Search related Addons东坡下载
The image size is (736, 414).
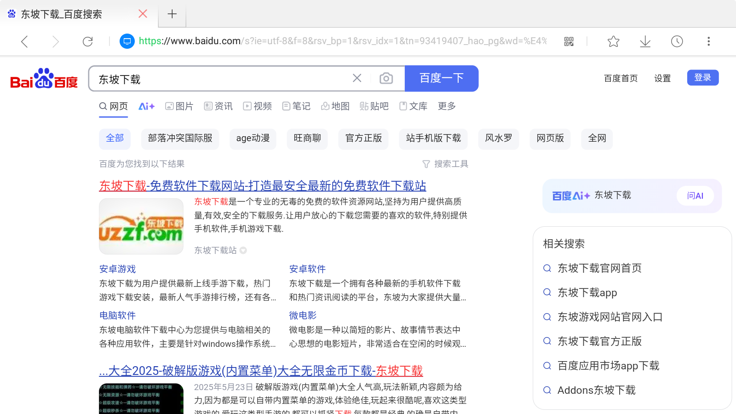(596, 390)
